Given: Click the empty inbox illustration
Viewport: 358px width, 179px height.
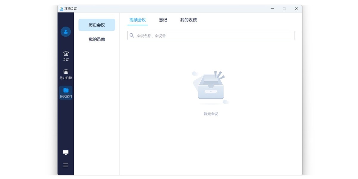Looking at the screenshot, I should 211,88.
